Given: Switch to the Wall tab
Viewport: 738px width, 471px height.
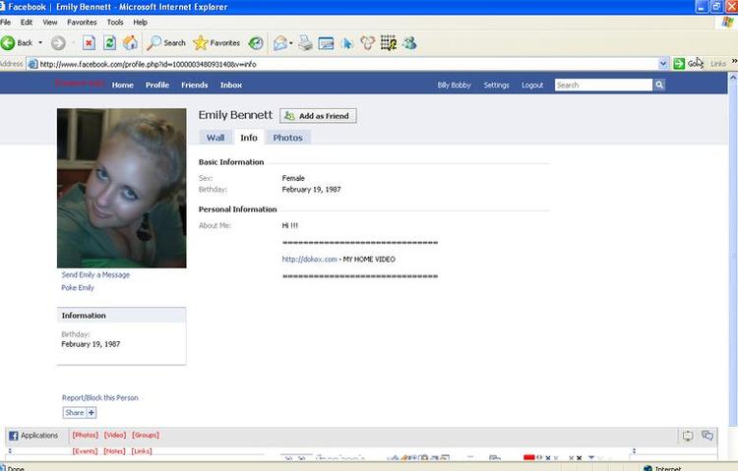Looking at the screenshot, I should point(215,138).
